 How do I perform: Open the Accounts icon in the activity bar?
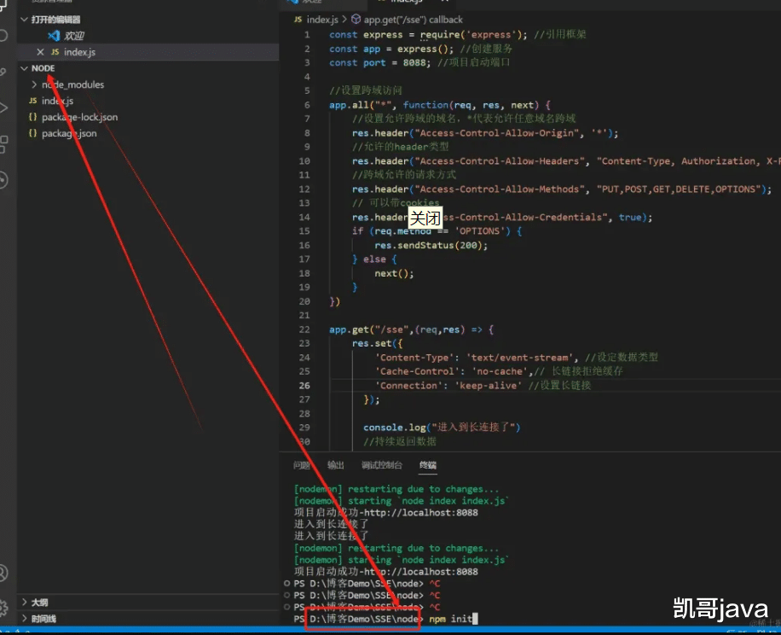3,573
